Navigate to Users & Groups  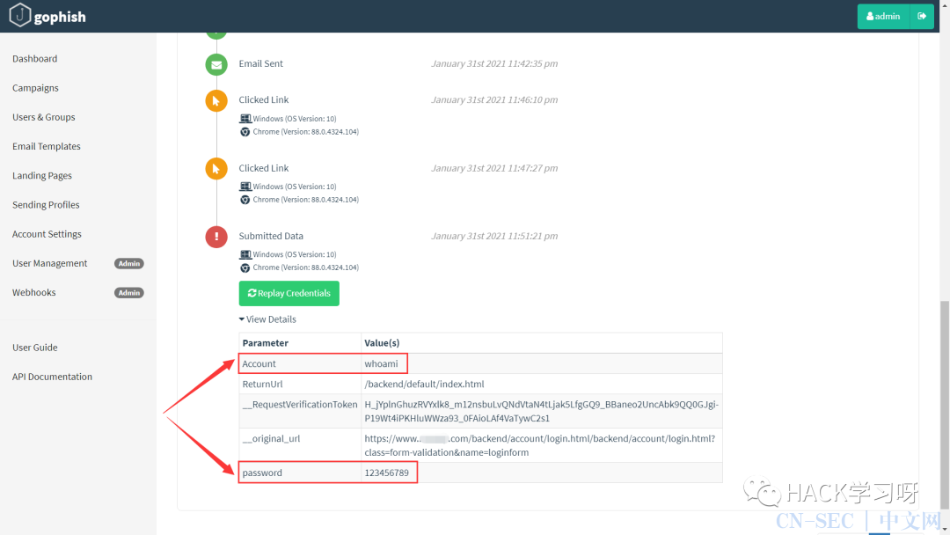[44, 117]
